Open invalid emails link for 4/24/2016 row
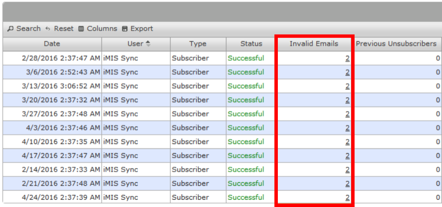The height and width of the screenshot is (207, 442). click(348, 197)
